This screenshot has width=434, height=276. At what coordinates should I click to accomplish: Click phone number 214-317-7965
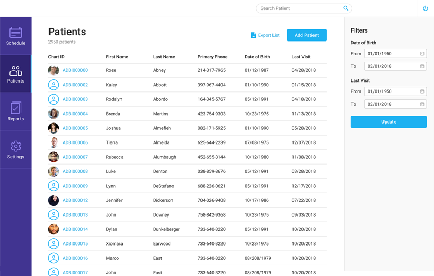[211, 70]
